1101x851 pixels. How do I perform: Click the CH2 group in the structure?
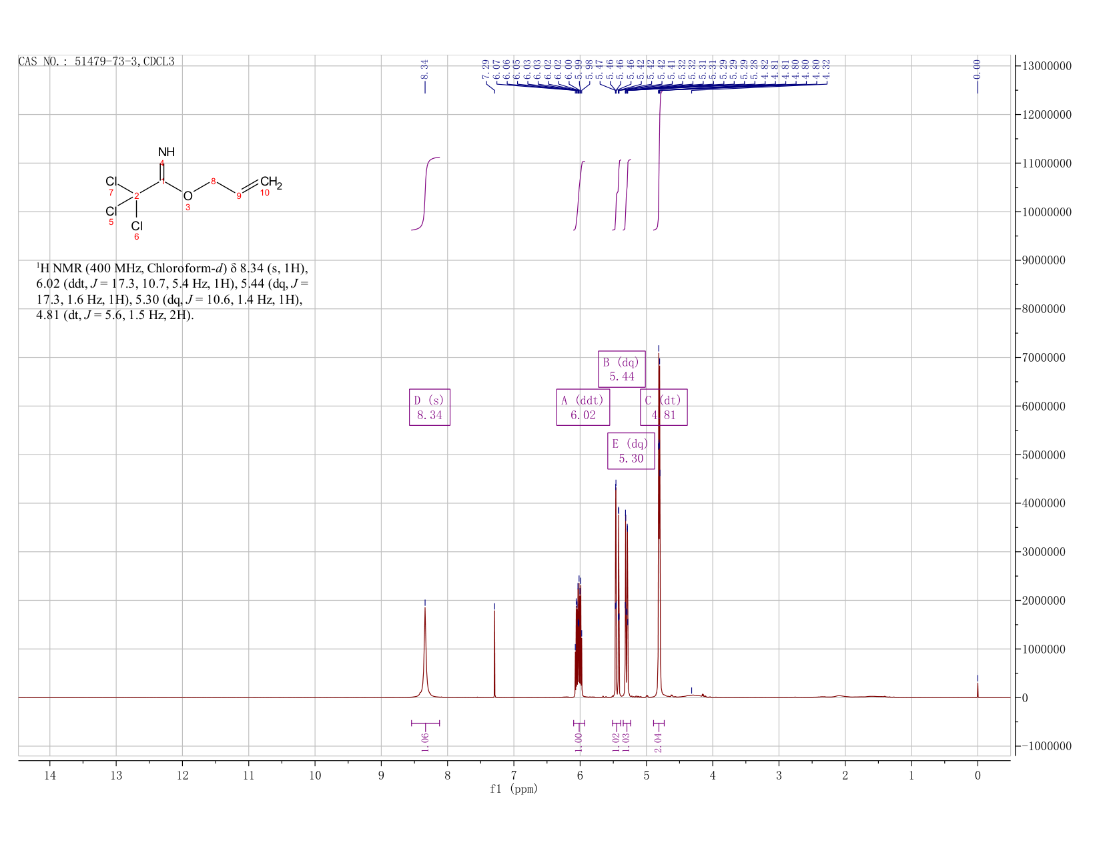click(x=271, y=182)
